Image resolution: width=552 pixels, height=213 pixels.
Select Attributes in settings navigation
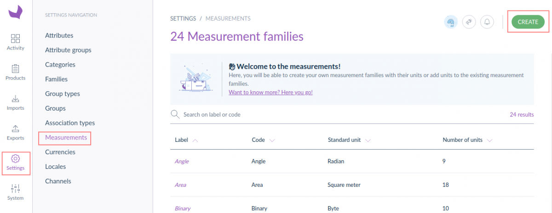pos(59,35)
